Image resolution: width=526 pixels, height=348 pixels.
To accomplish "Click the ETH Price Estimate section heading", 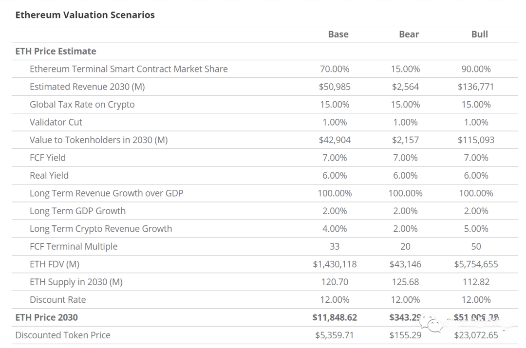I will click(x=56, y=52).
